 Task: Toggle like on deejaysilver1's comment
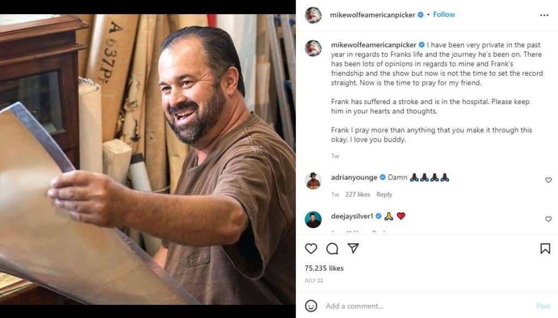548,218
